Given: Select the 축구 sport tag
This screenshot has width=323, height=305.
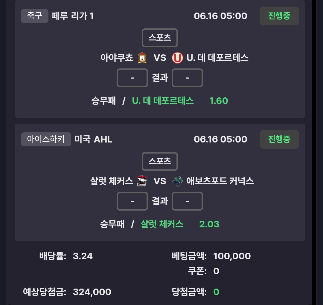Looking at the screenshot, I should (35, 16).
